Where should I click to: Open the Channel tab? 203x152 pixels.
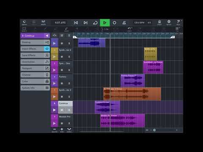pyautogui.click(x=35, y=75)
